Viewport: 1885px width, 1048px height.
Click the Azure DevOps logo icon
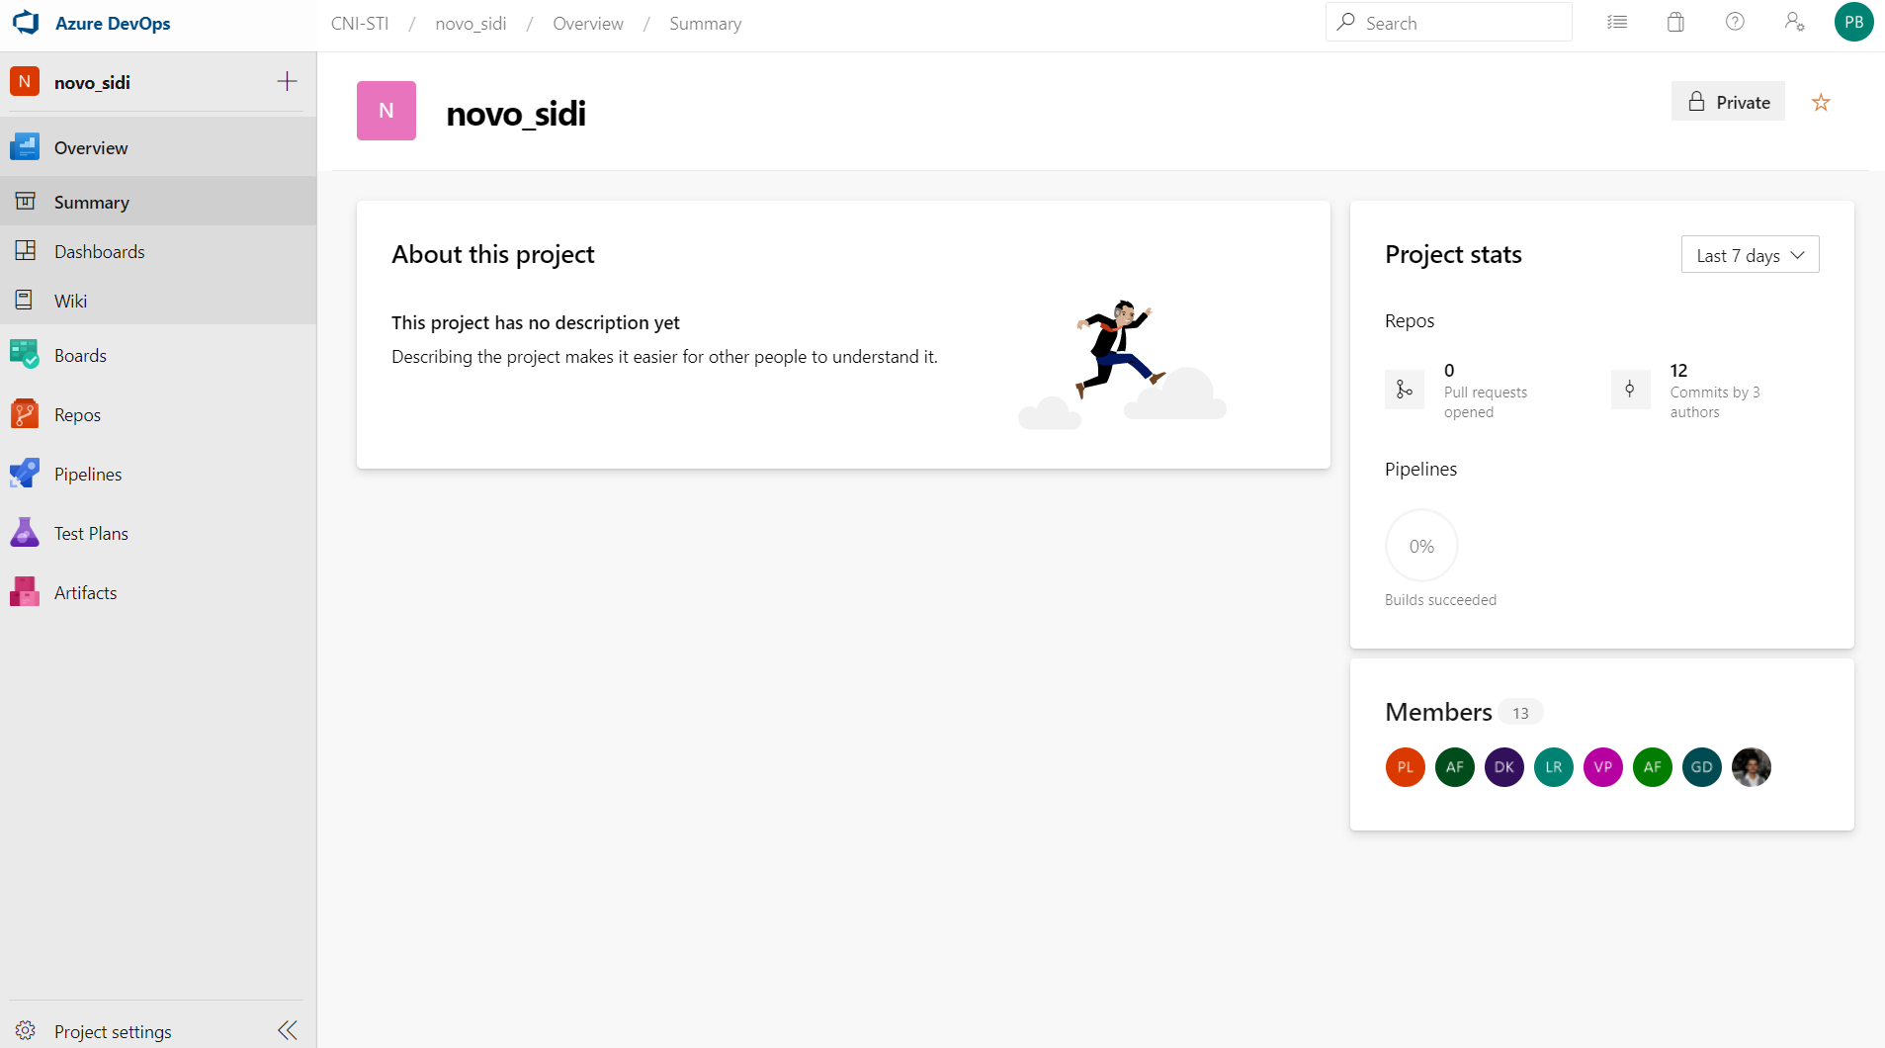coord(26,23)
